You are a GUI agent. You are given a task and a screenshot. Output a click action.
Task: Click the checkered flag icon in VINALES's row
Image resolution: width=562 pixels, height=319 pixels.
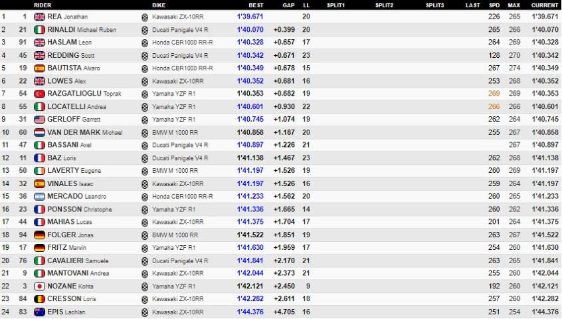[x=145, y=184]
